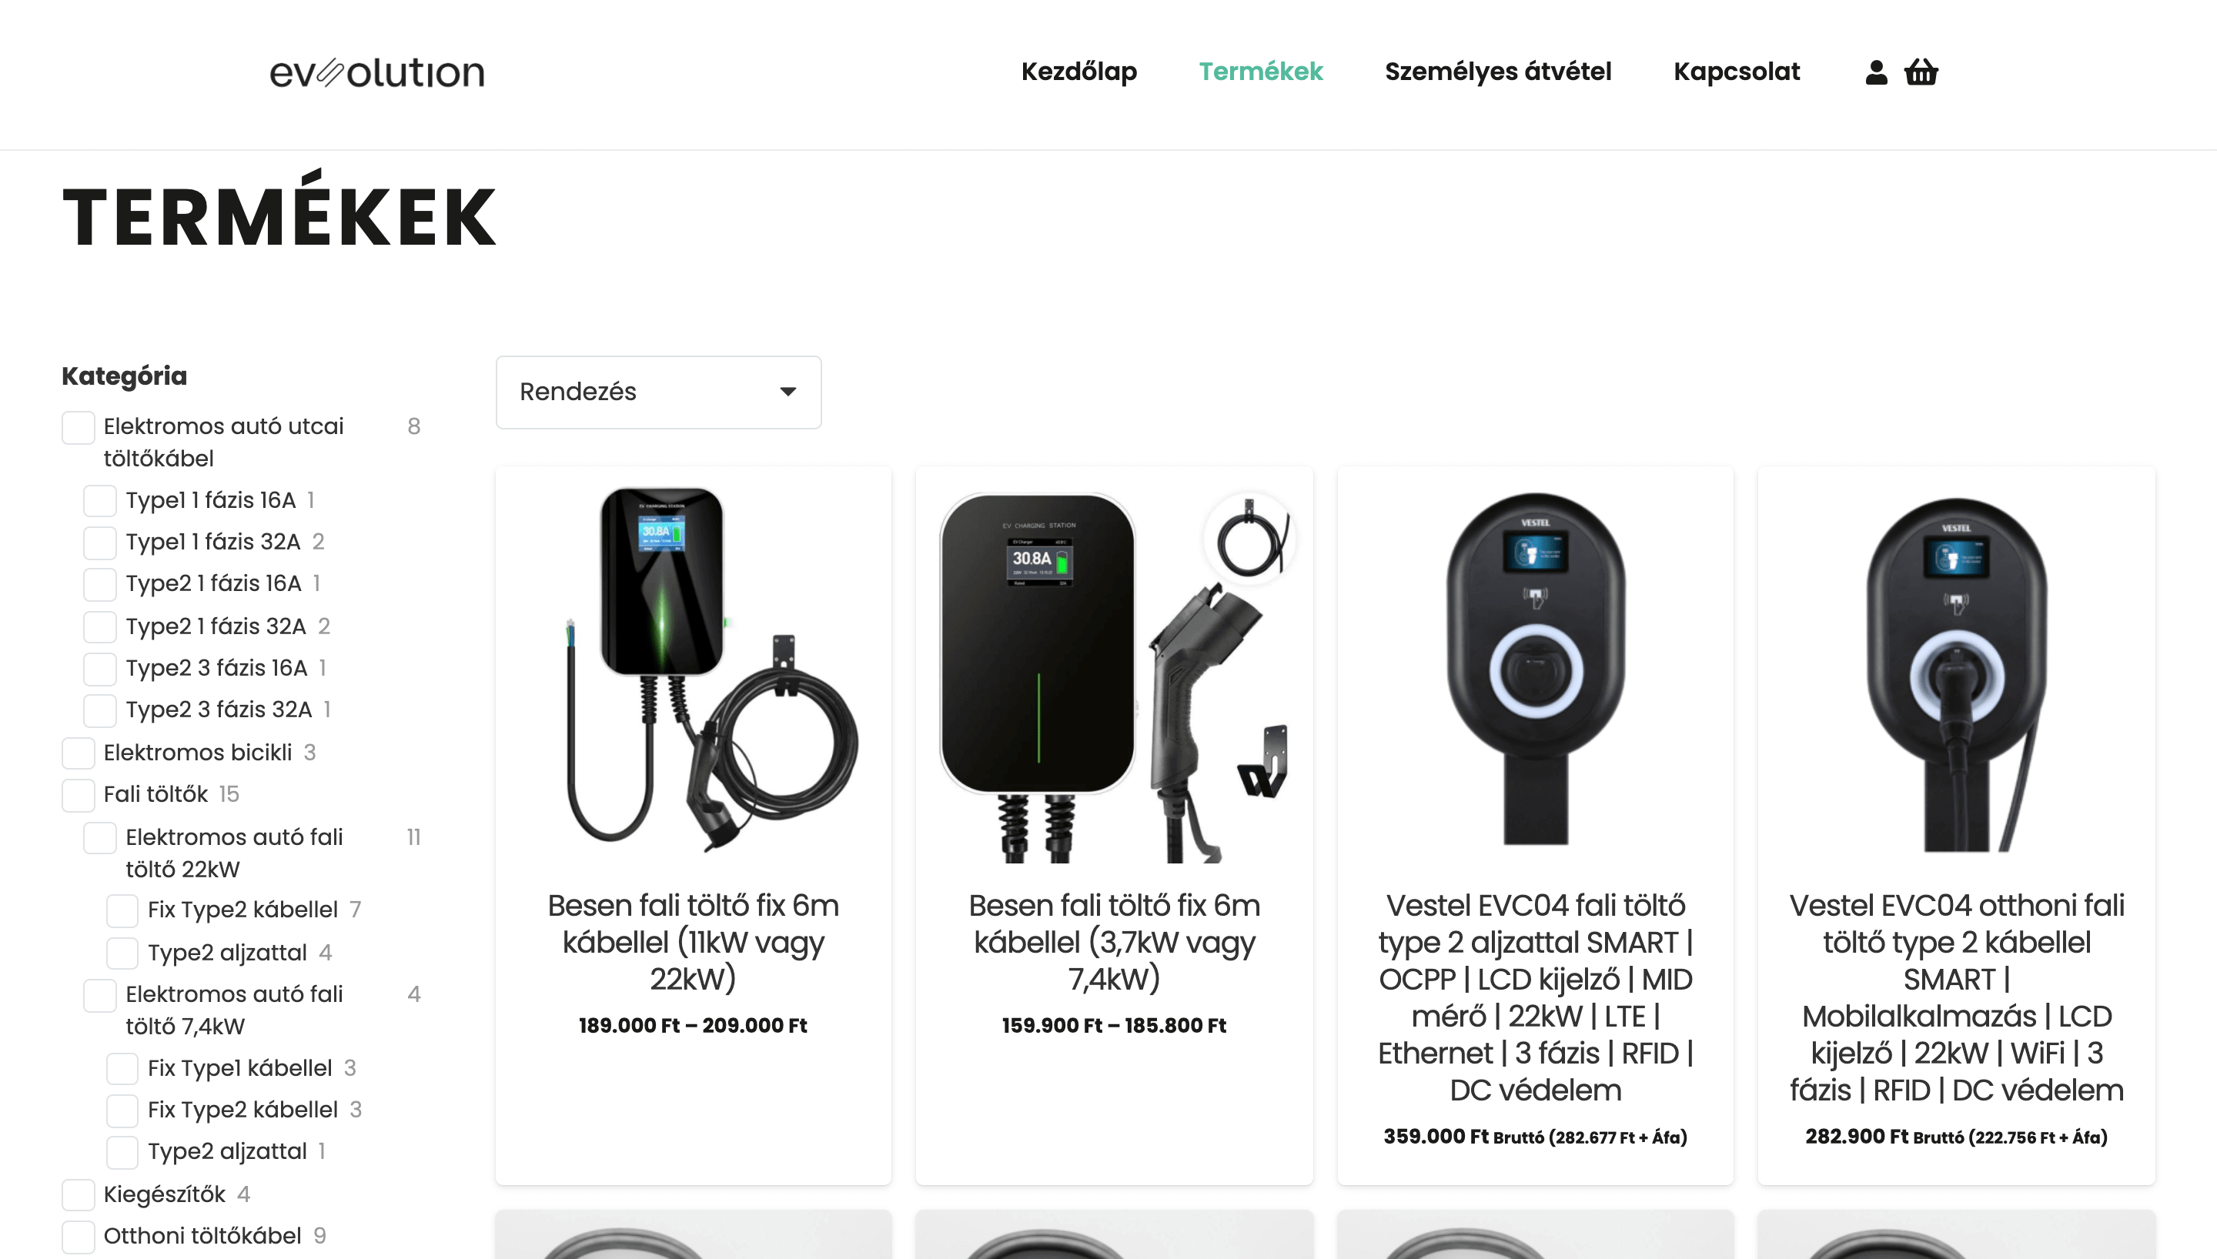2217x1259 pixels.
Task: Open the Kapcsolat menu link
Action: point(1736,72)
